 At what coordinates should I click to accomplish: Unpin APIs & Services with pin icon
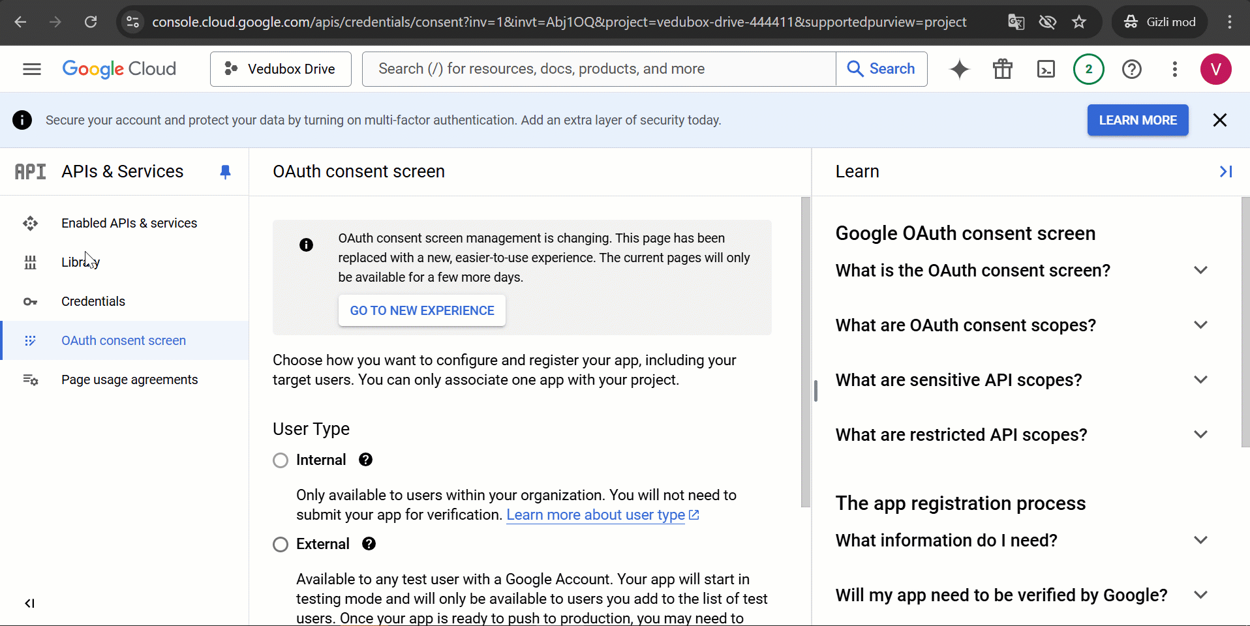(225, 171)
